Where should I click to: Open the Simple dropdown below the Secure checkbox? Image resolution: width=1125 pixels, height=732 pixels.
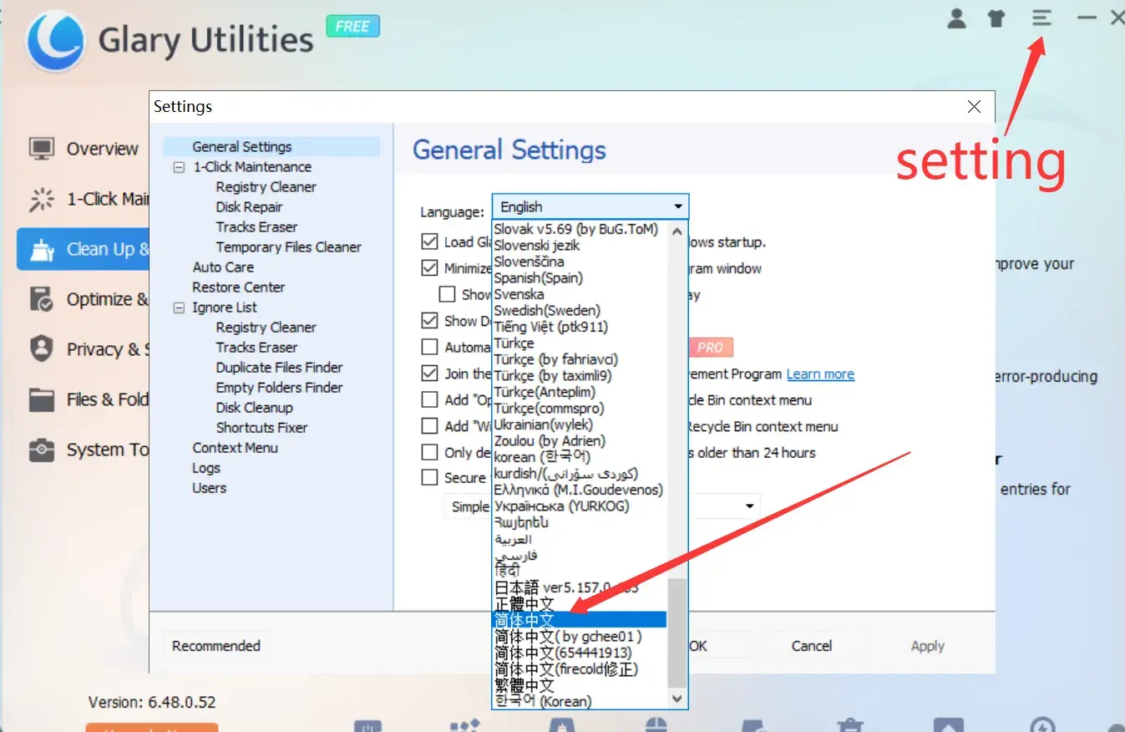click(601, 506)
